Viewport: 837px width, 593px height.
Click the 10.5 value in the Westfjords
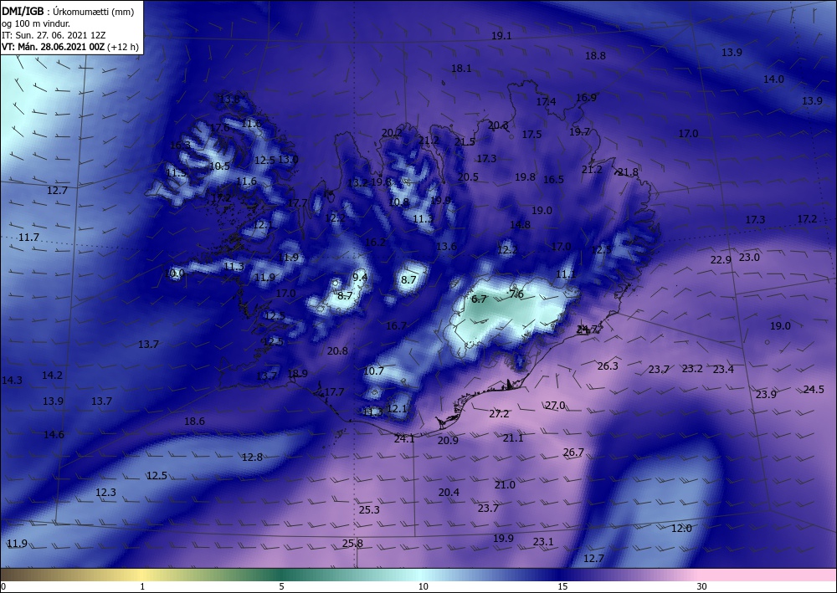219,166
